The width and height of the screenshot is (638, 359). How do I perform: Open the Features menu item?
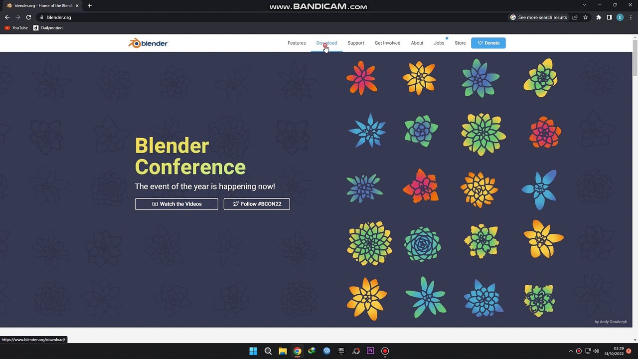pyautogui.click(x=297, y=43)
